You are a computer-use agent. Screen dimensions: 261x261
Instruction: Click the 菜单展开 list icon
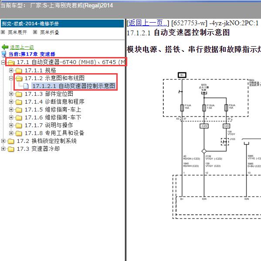coord(3,32)
